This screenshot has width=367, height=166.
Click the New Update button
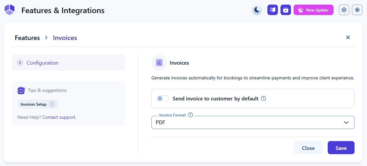313,10
